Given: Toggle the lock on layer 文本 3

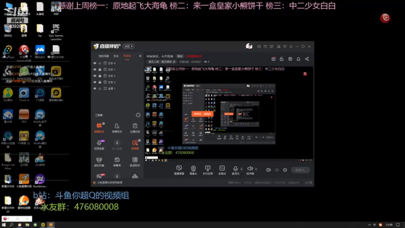Looking at the screenshot, I should (100, 75).
